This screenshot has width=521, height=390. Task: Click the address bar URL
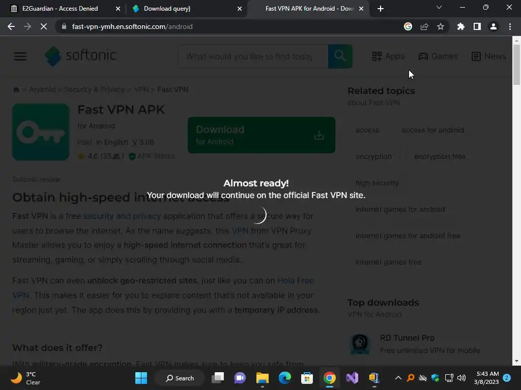[x=132, y=26]
